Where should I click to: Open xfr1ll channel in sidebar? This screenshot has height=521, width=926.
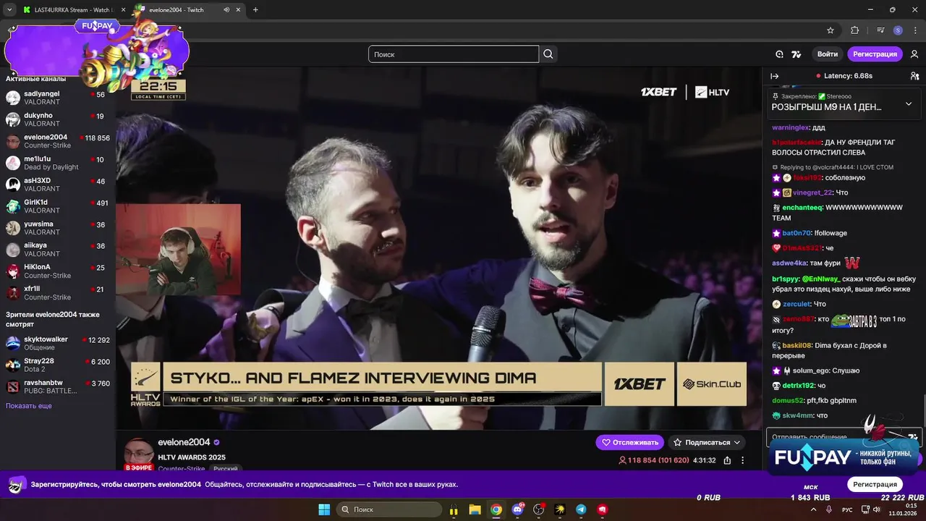(x=56, y=293)
